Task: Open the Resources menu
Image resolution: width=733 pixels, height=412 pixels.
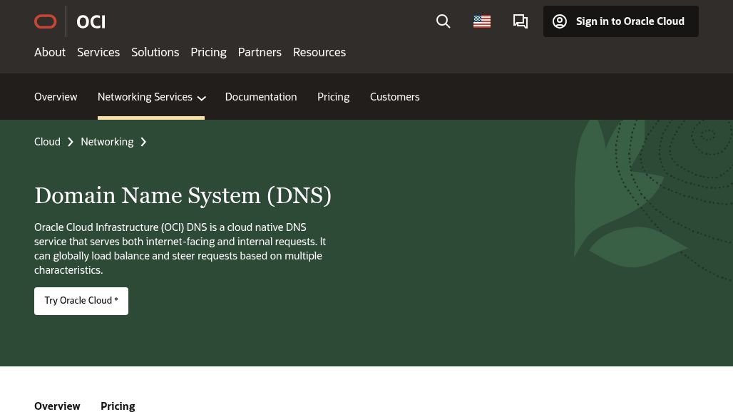Action: click(319, 52)
